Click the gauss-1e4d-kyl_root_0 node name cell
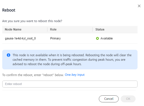 tap(20, 38)
